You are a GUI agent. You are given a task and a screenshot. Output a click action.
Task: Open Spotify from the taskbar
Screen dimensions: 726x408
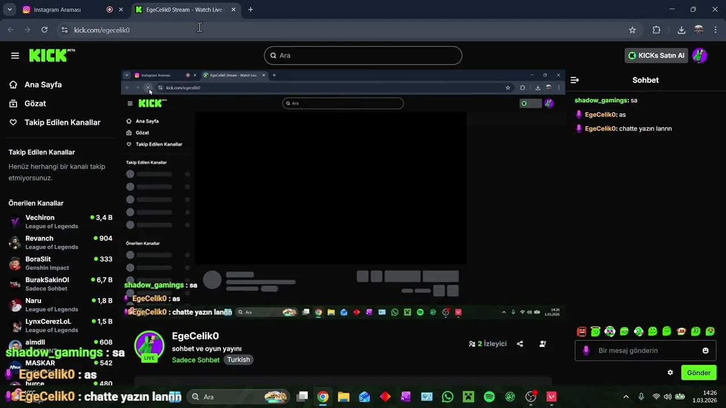(489, 397)
